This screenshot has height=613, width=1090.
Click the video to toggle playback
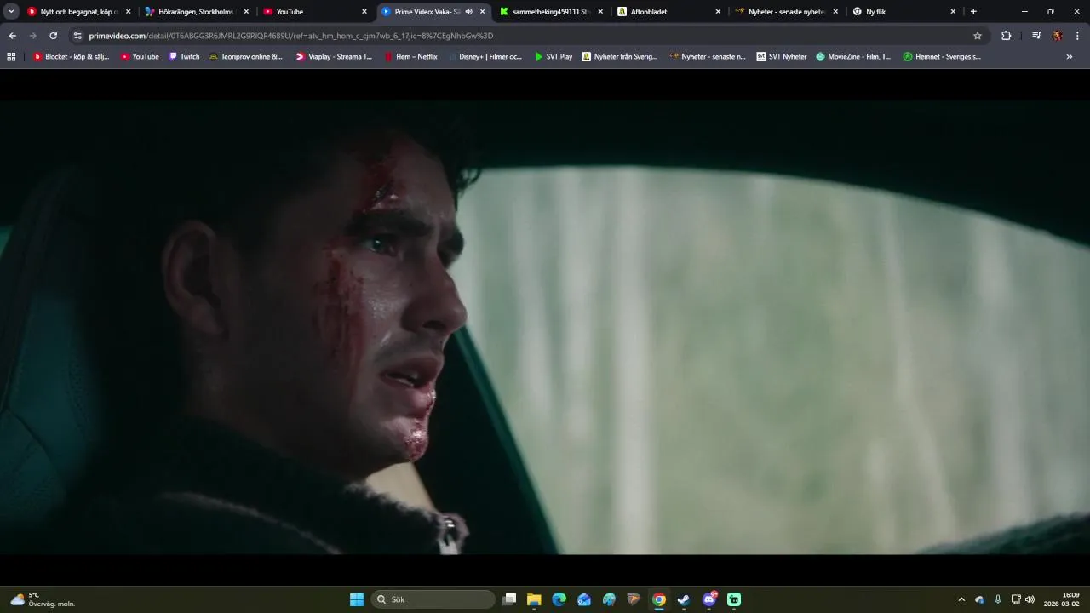click(545, 328)
